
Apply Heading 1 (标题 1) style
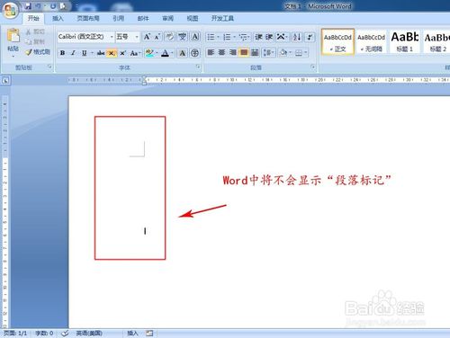(x=405, y=42)
